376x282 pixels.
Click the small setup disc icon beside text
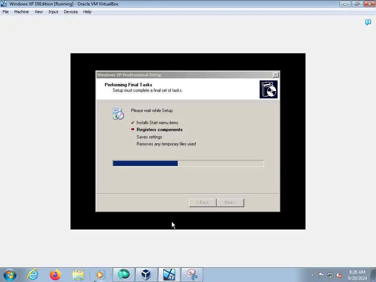coord(118,114)
